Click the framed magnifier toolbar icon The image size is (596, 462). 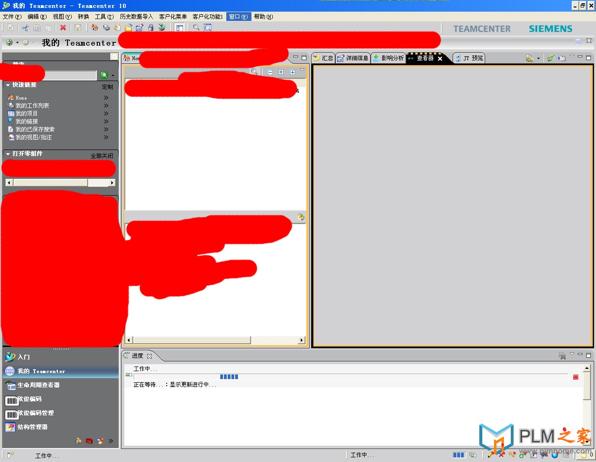click(208, 27)
